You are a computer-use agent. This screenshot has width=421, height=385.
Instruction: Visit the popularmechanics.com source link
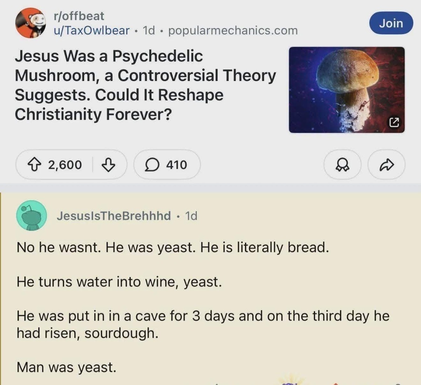coord(233,31)
